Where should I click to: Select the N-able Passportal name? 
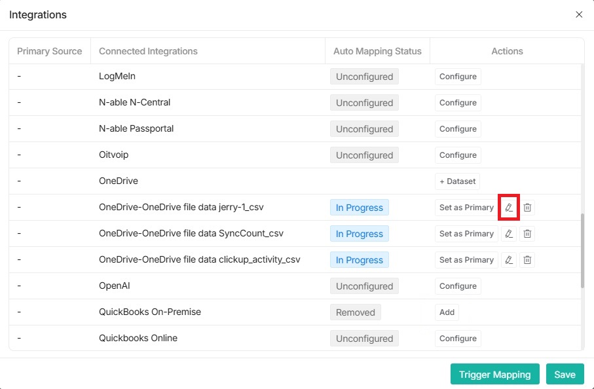click(136, 128)
